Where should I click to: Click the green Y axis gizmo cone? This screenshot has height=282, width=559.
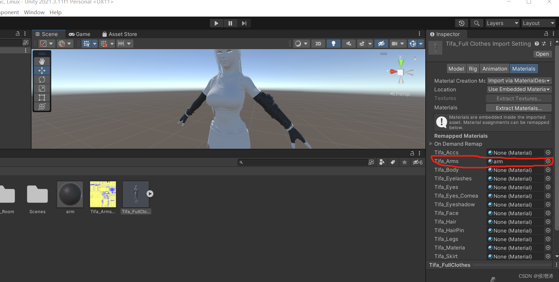tap(401, 63)
